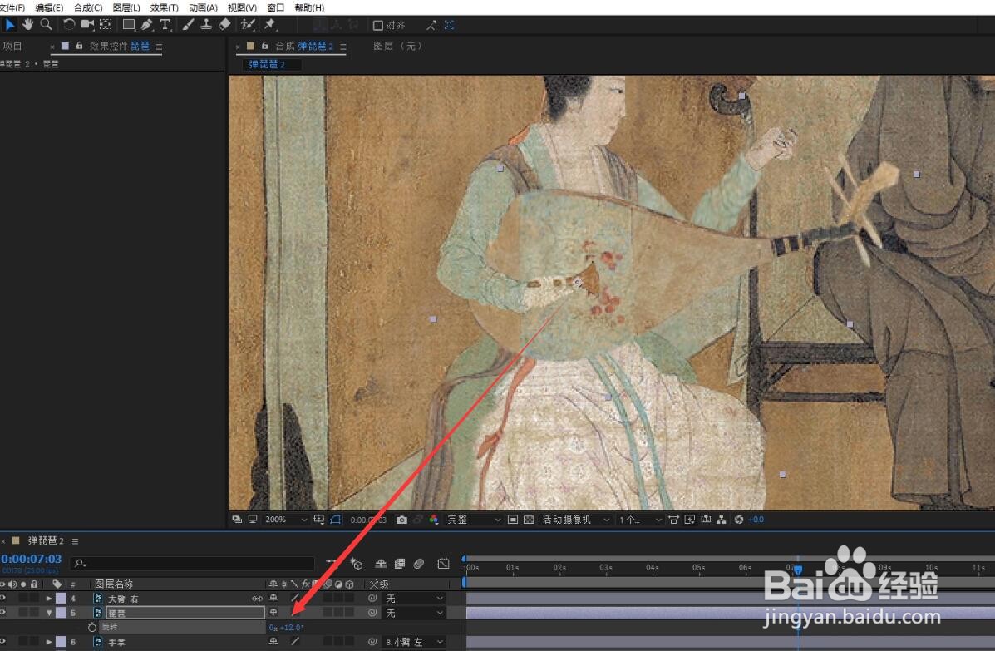995x651 pixels.
Task: Select the Unified Camera tool
Action: coord(87,25)
